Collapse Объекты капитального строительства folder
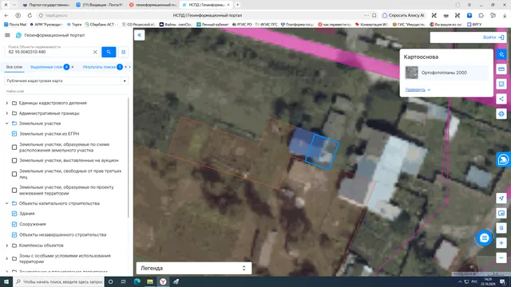The width and height of the screenshot is (511, 287). coord(7,203)
